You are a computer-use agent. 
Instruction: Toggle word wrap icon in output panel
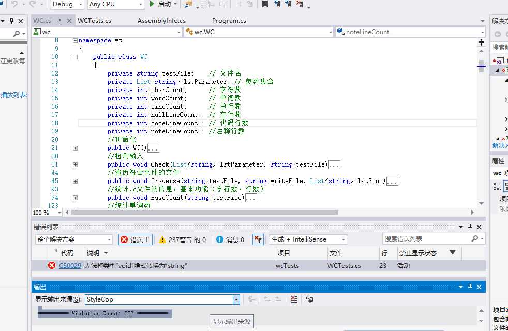coord(309,299)
